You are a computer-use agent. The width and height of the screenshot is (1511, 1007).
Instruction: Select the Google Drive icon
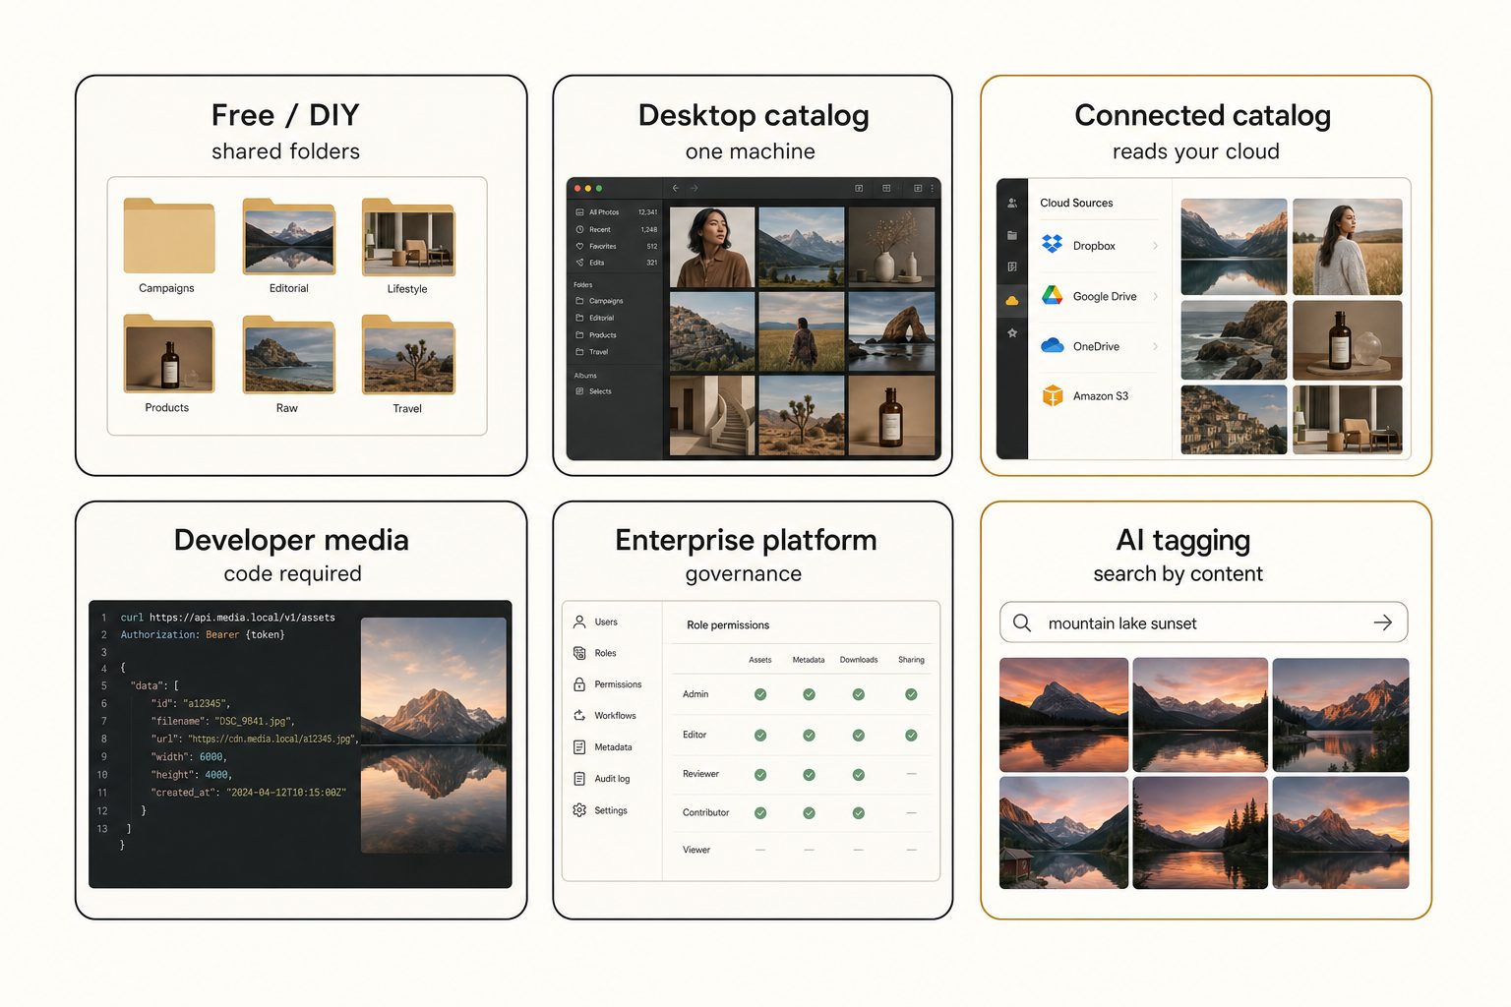[x=1053, y=295]
